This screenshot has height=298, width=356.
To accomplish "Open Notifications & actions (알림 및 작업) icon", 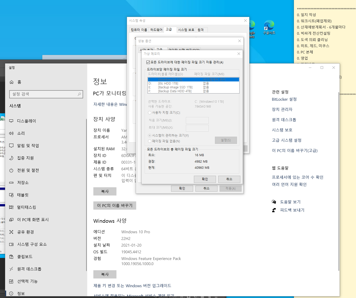I will pos(11,146).
